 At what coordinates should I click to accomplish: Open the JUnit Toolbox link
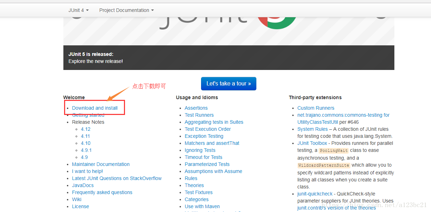tap(312, 143)
